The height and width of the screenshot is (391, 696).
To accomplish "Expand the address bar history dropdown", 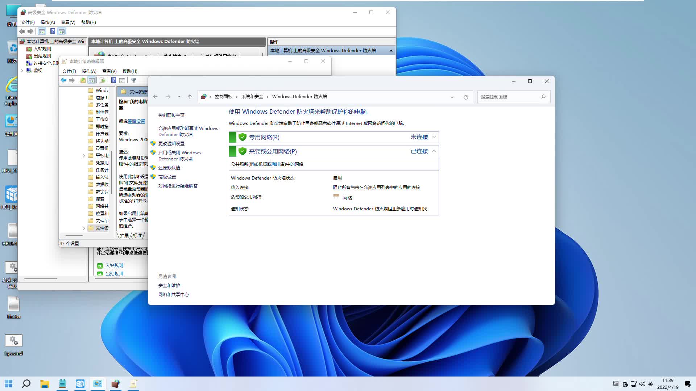I will [x=452, y=97].
